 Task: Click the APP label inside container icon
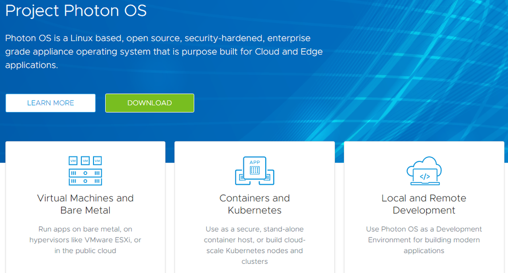[255, 162]
